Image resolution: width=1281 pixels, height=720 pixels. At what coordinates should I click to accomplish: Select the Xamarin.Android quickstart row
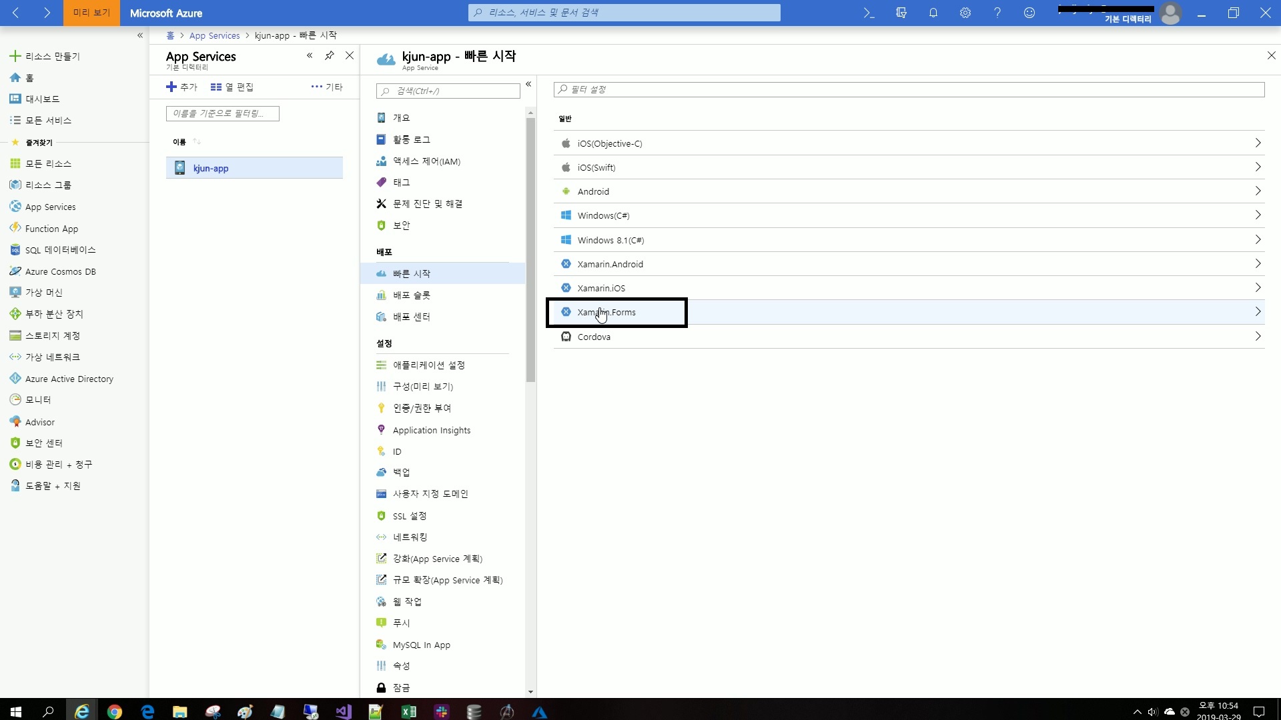click(x=610, y=264)
